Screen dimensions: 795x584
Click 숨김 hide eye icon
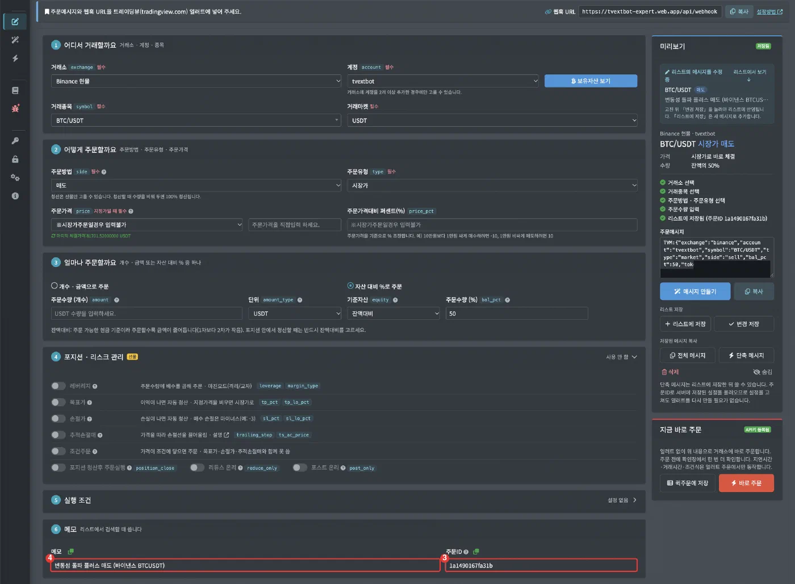(x=756, y=372)
